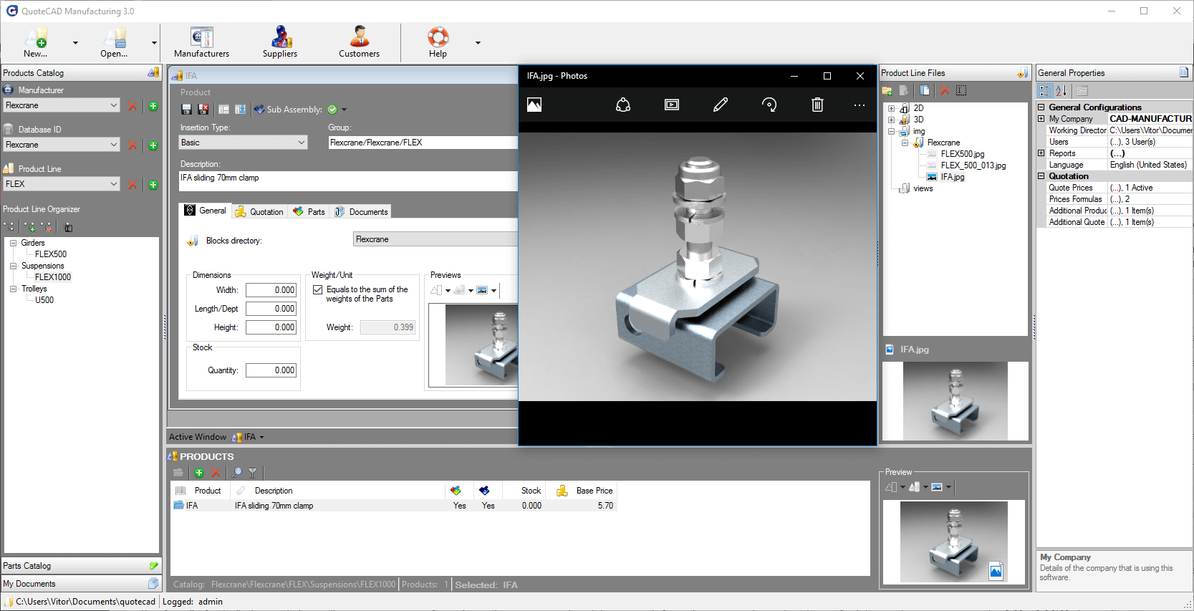Viewport: 1194px width, 611px height.
Task: Switch to the Documents tab
Action: point(362,212)
